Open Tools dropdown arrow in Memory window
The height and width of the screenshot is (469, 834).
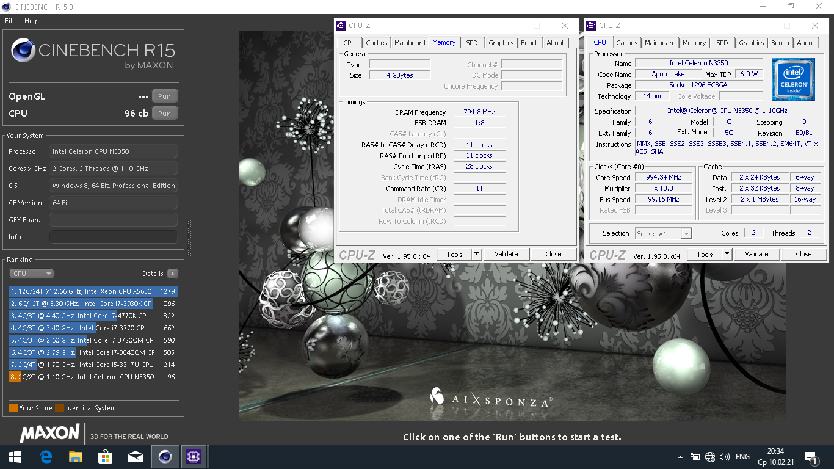476,254
